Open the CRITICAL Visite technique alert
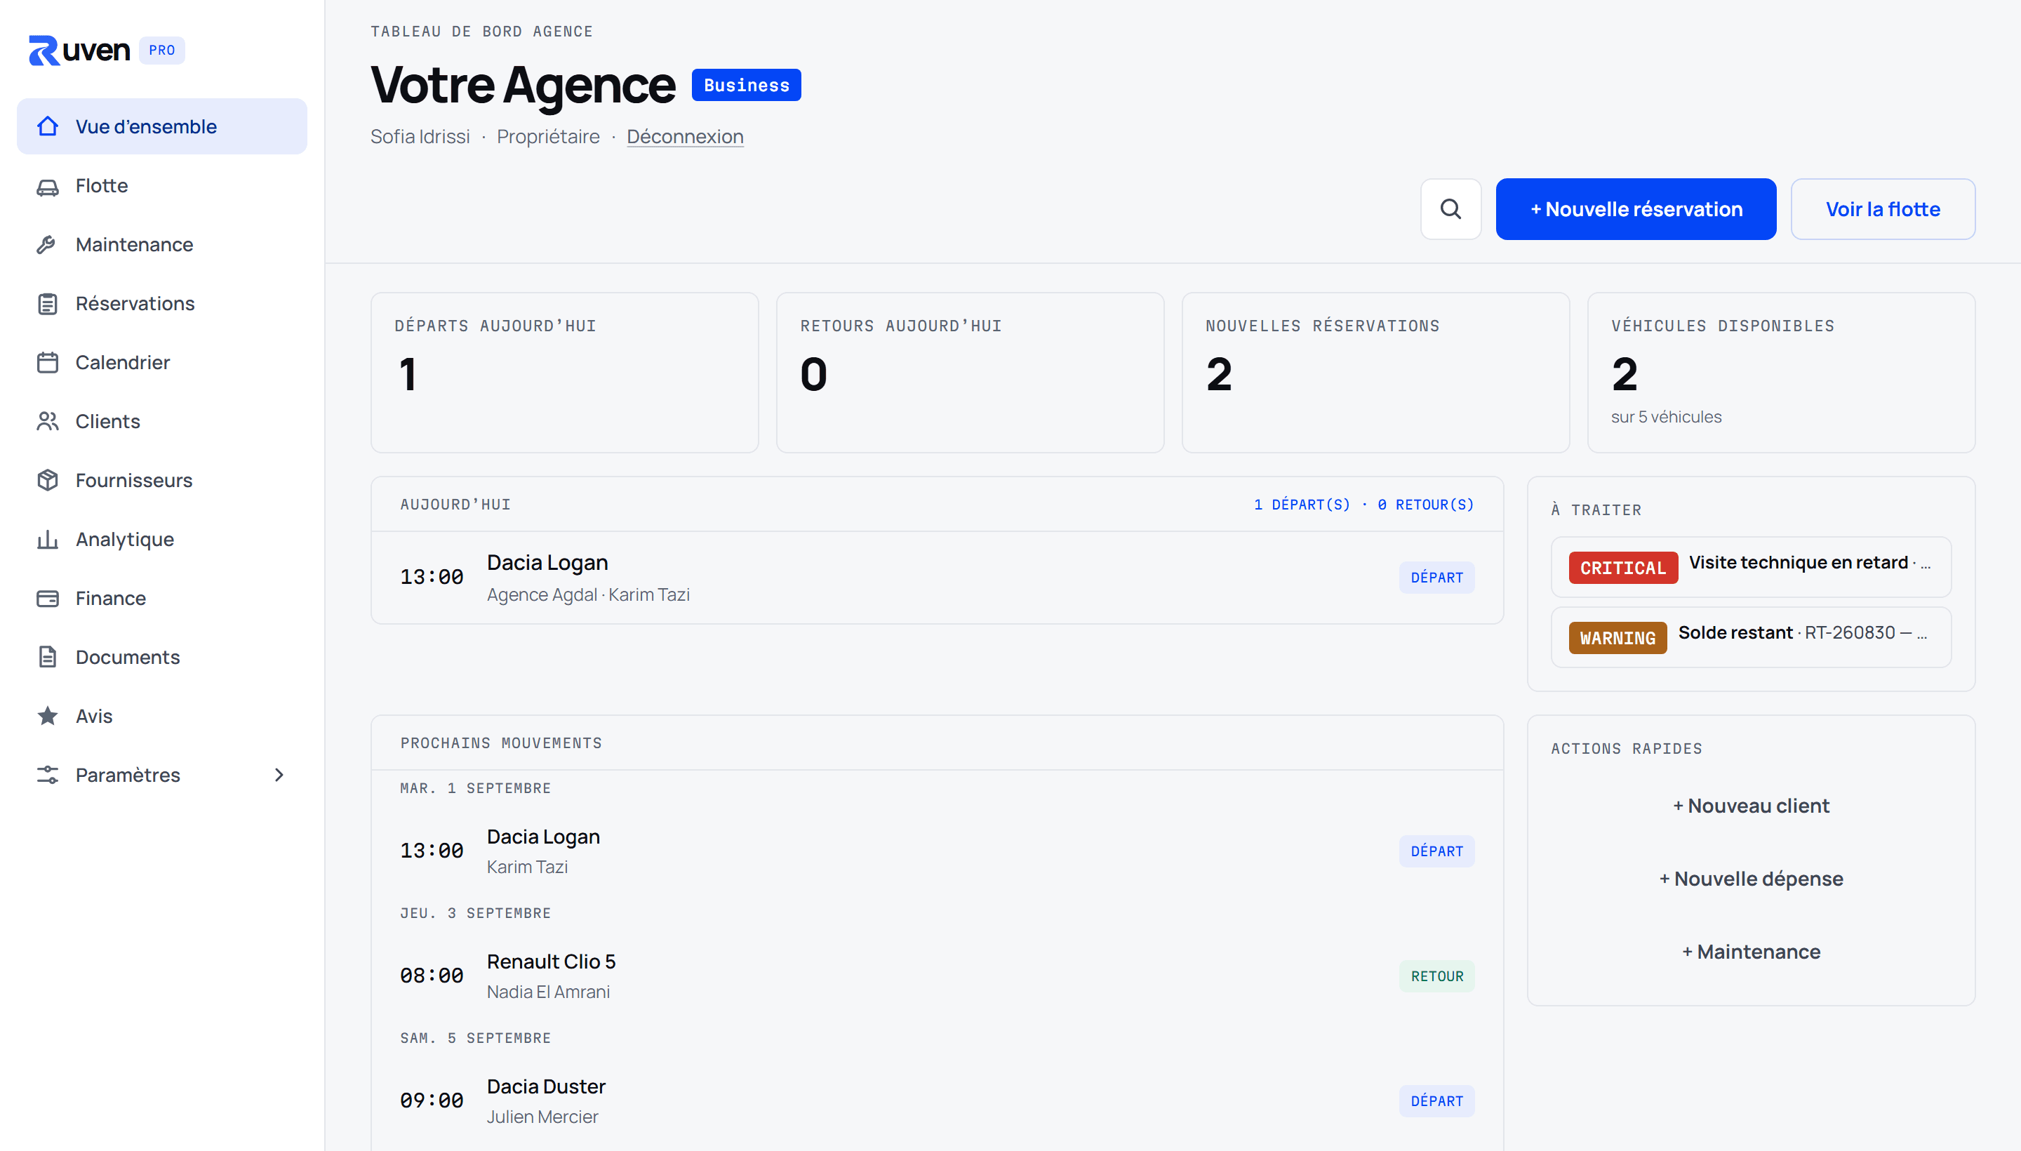This screenshot has height=1151, width=2021. [1751, 568]
